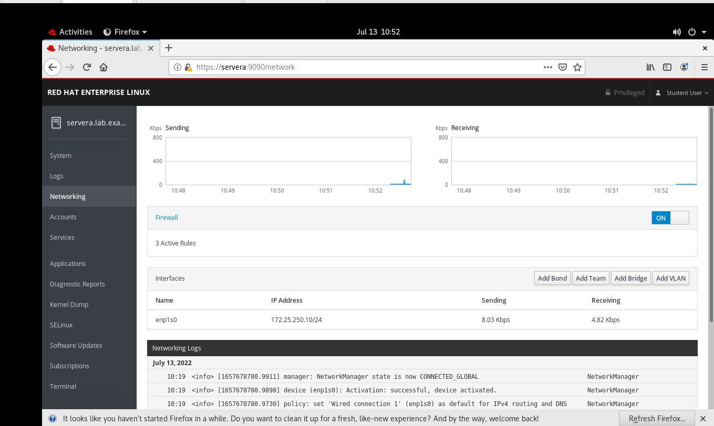
Task: Open the Firefox application menu in top bar
Action: [x=126, y=32]
